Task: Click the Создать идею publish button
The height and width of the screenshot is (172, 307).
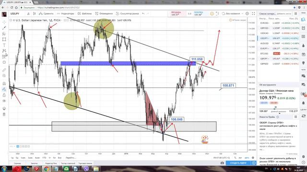Action: 238,163
